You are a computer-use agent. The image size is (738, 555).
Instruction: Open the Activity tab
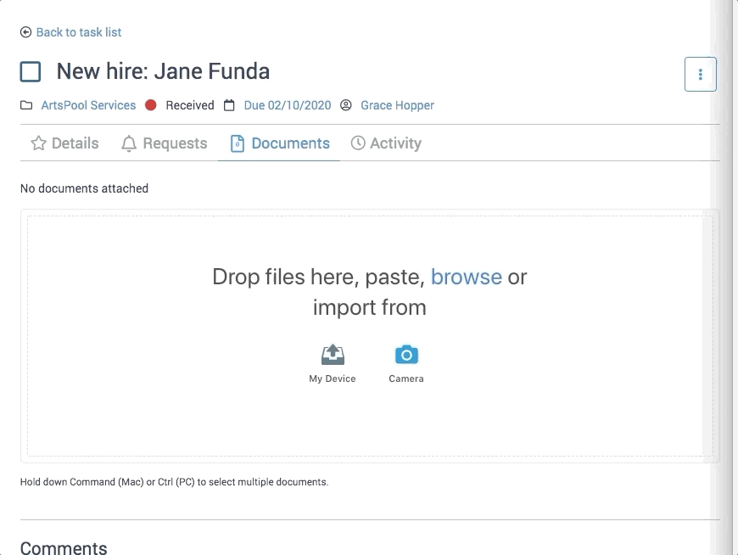pos(386,143)
